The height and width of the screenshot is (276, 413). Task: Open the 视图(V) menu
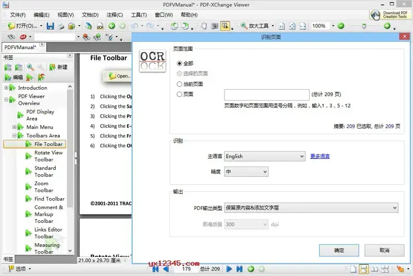click(66, 15)
